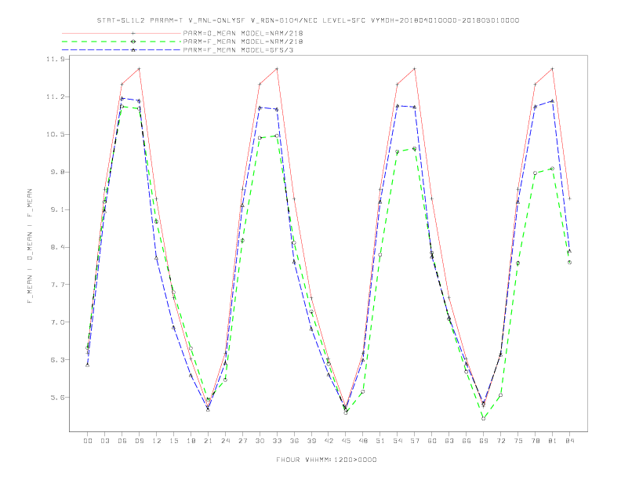Click x-axis forecast hour label 06
Screen dimensions: 621x480
click(x=122, y=441)
